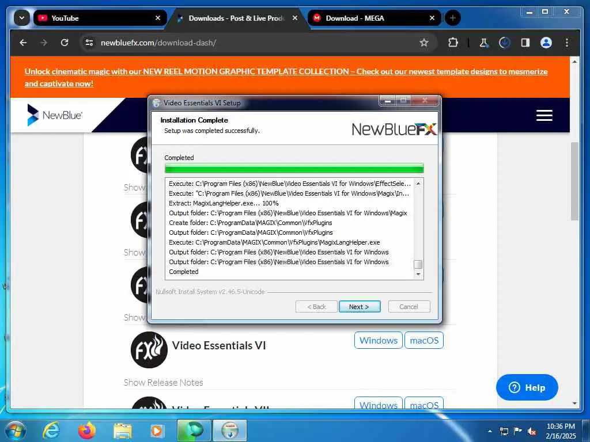This screenshot has height=442, width=590.
Task: Open the taskbar clock showing 10:36 PM
Action: (560, 431)
